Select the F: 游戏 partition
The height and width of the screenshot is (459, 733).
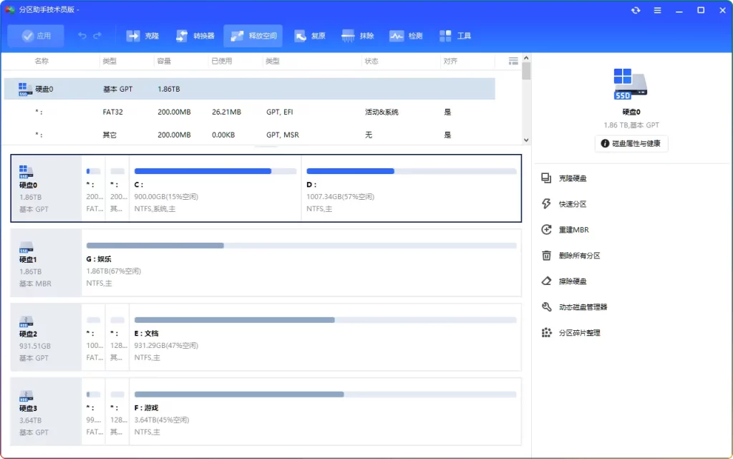point(326,411)
